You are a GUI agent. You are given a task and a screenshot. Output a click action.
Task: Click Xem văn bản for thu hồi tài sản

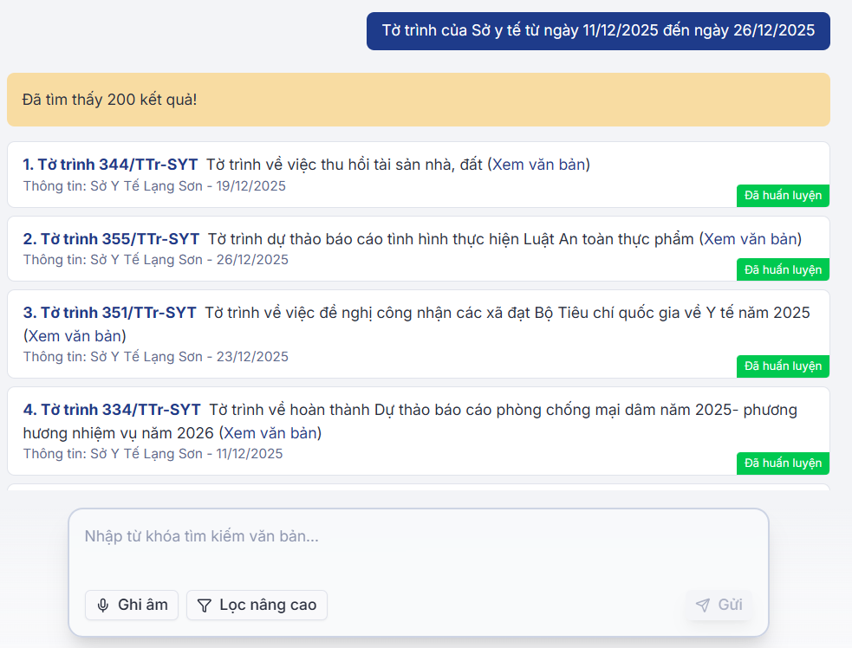(538, 165)
